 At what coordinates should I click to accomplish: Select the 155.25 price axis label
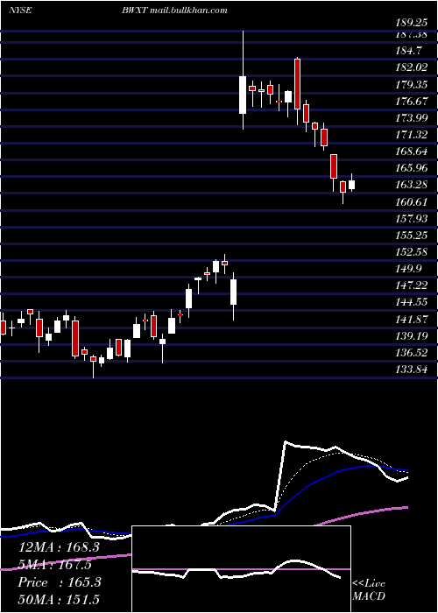click(x=412, y=236)
